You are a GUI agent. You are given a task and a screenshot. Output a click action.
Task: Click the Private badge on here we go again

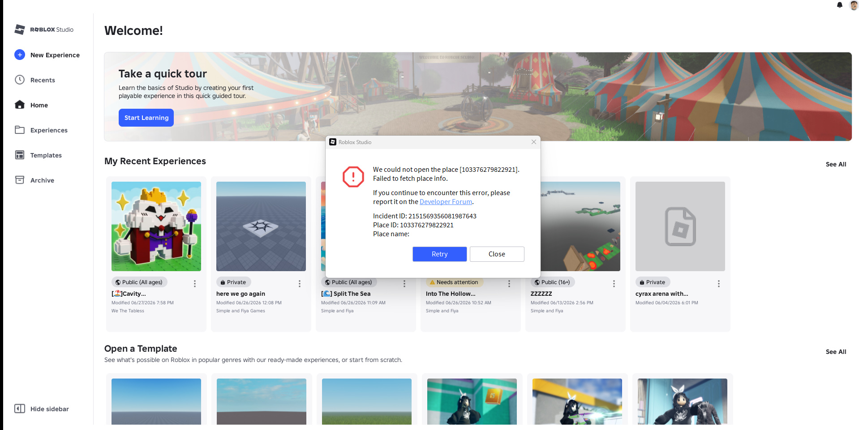(x=233, y=282)
